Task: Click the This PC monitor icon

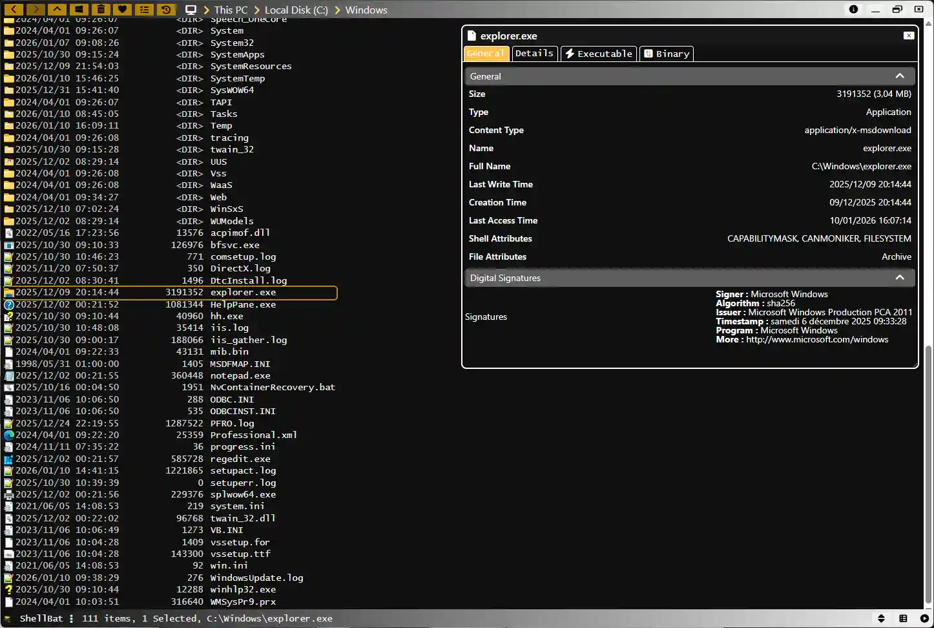Action: [x=191, y=9]
